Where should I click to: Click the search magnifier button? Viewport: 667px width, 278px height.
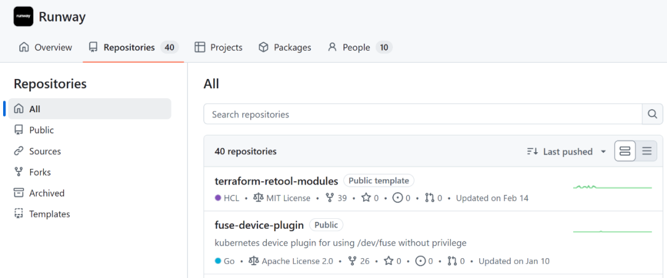(652, 114)
